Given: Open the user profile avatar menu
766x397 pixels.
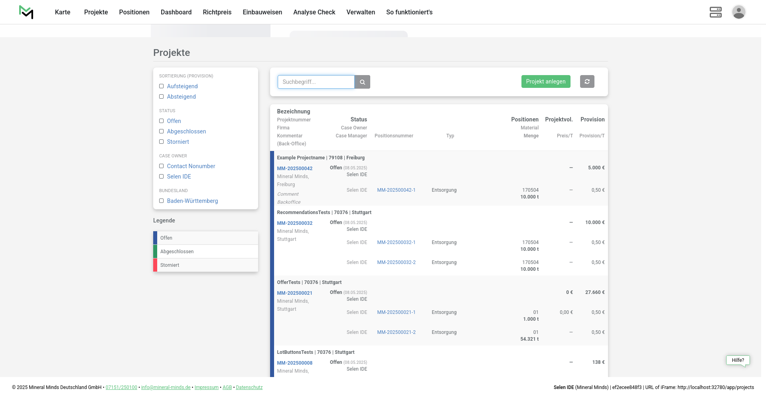Looking at the screenshot, I should (x=738, y=12).
